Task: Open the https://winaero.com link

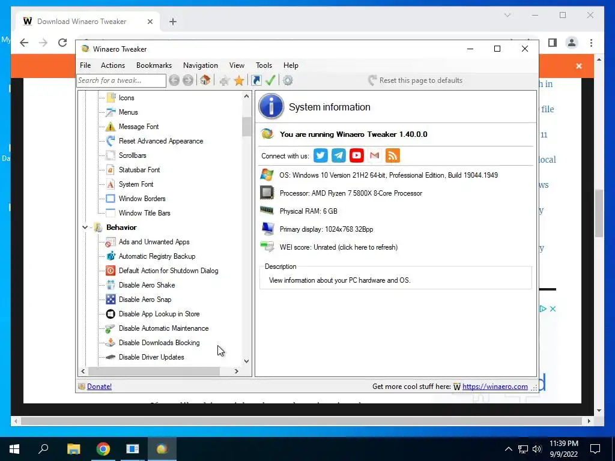Action: tap(495, 387)
